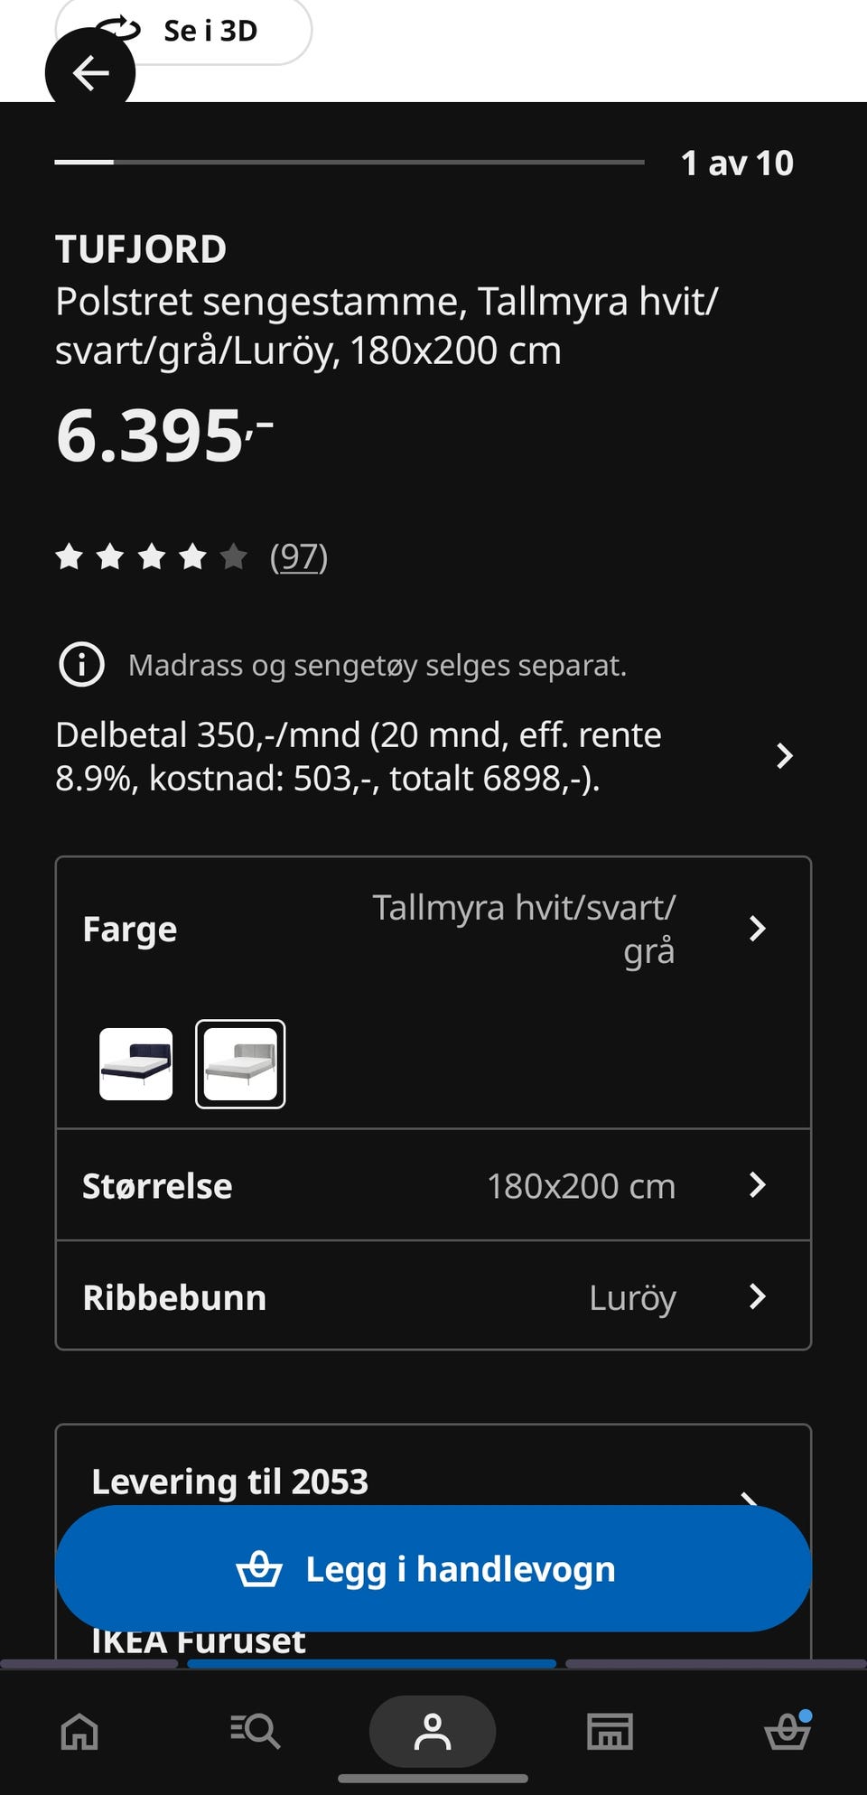Screen dimensions: 867x1795
Task: Open the shopping cart in bottom navigation
Action: (787, 1732)
